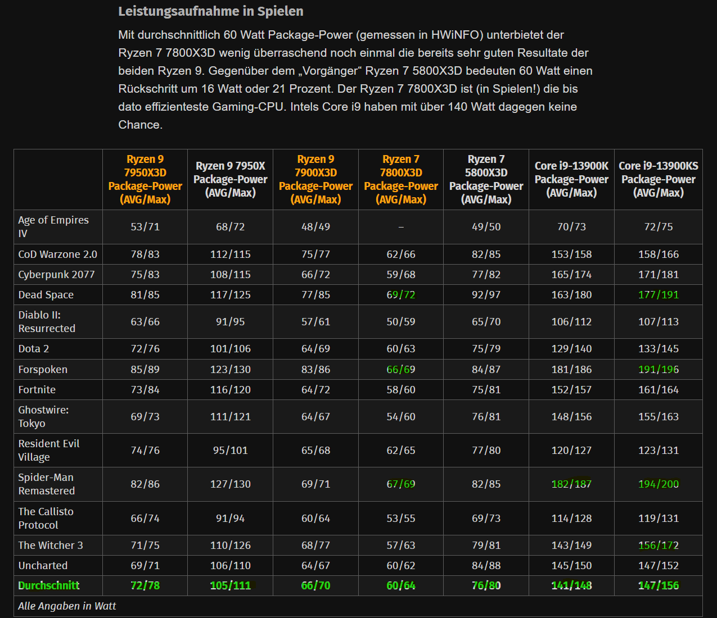Click the value 59/68 in Cyberpunk 2077 row
This screenshot has height=618, width=717.
point(401,274)
